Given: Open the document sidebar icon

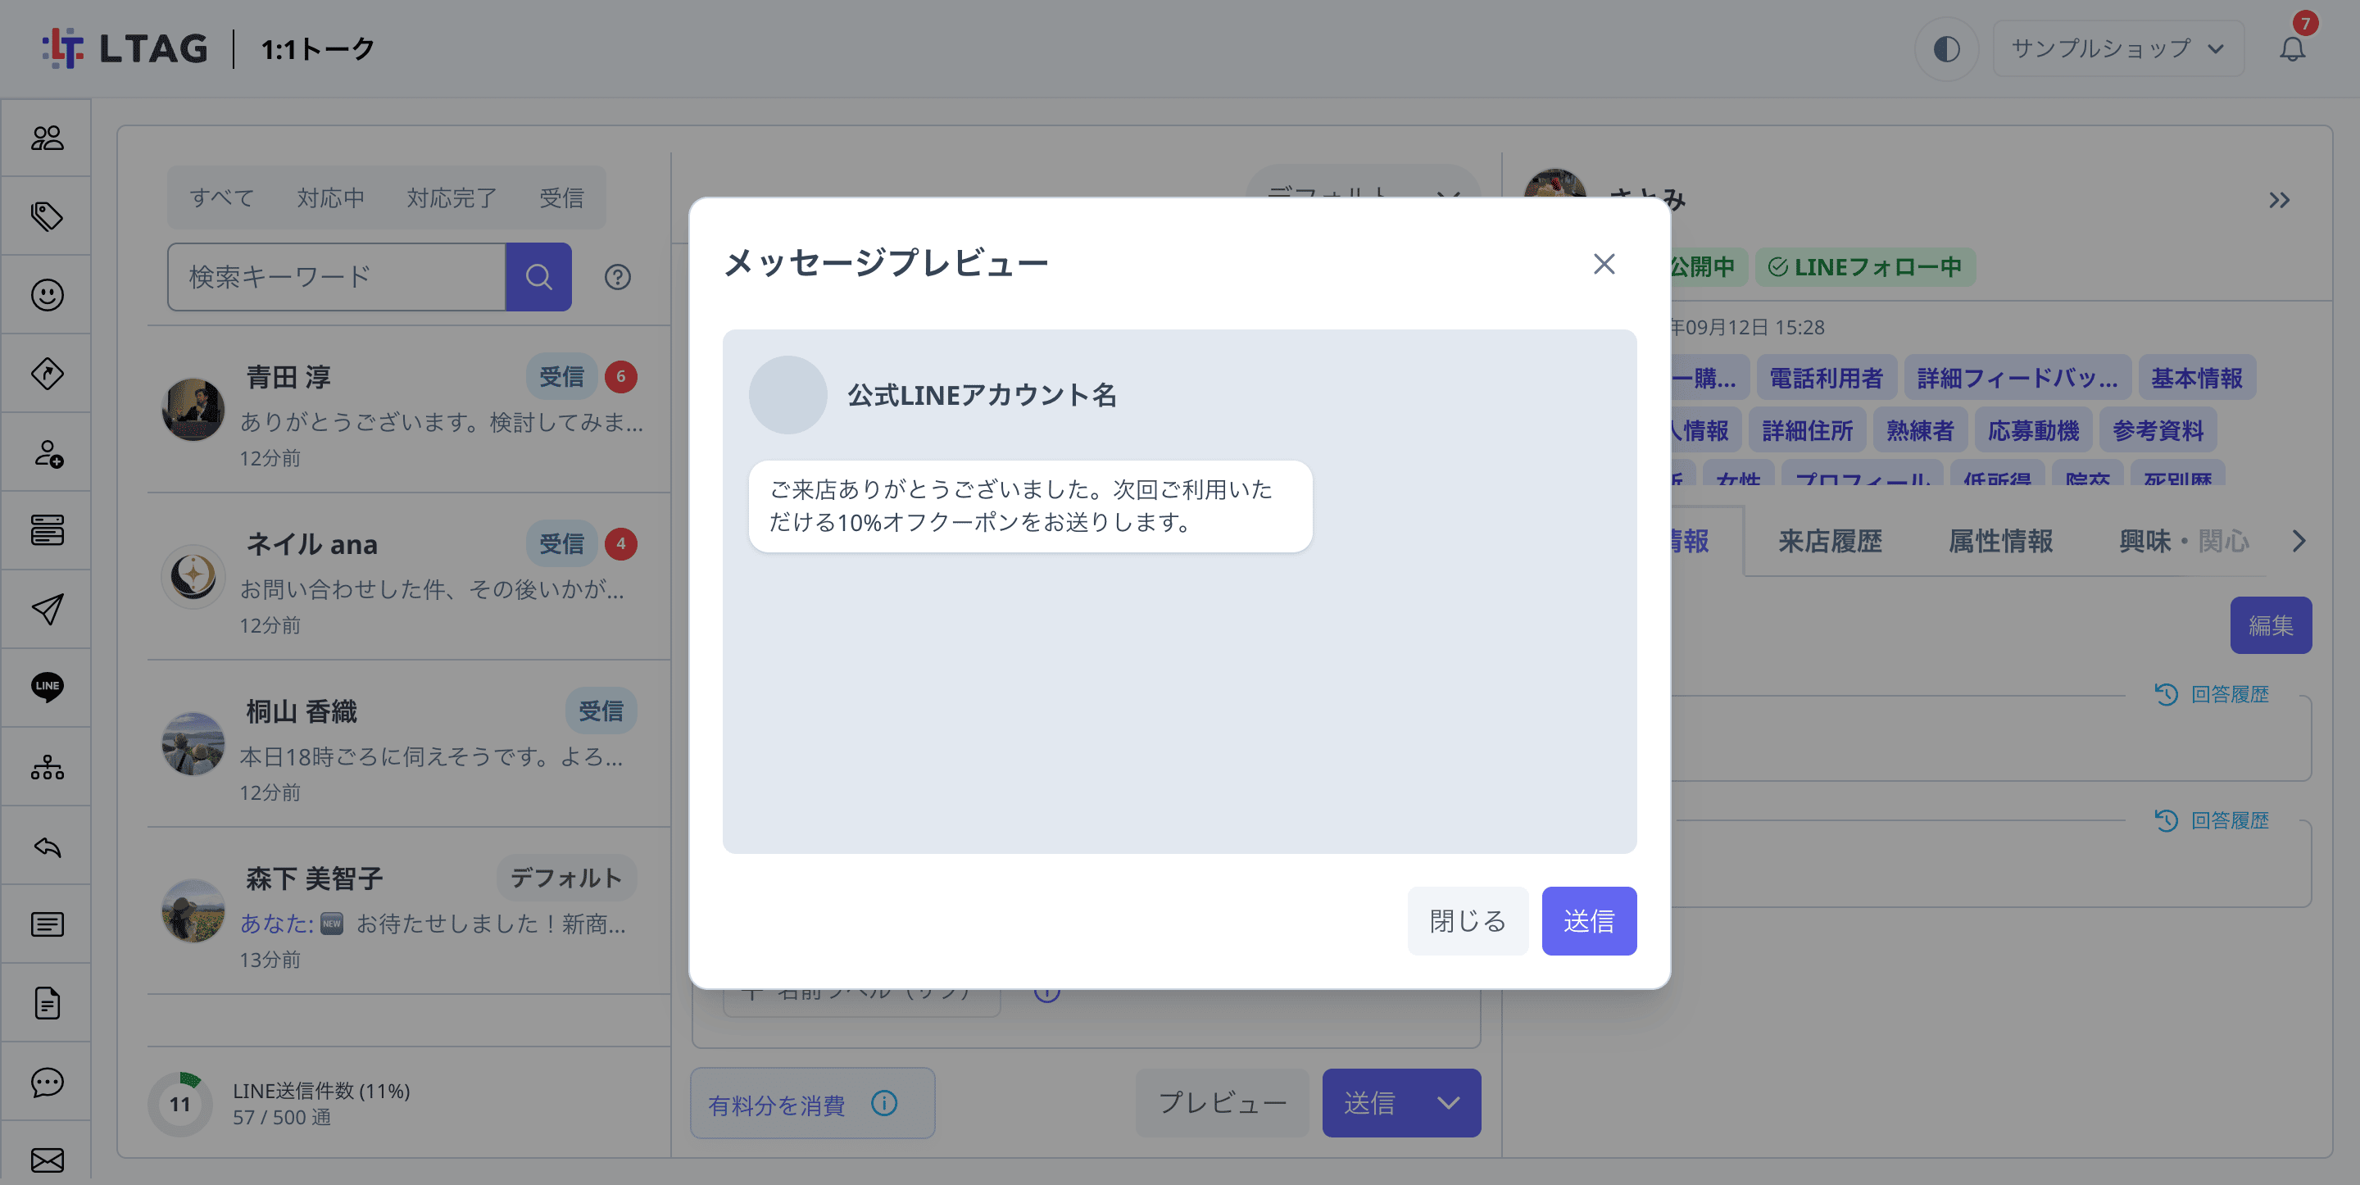Looking at the screenshot, I should coord(47,1002).
